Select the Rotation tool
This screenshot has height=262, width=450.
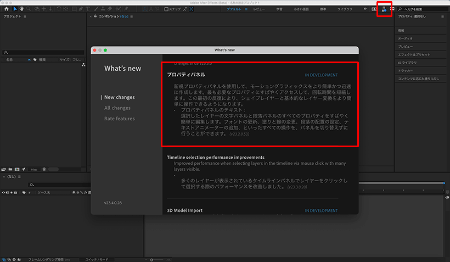tap(59, 9)
